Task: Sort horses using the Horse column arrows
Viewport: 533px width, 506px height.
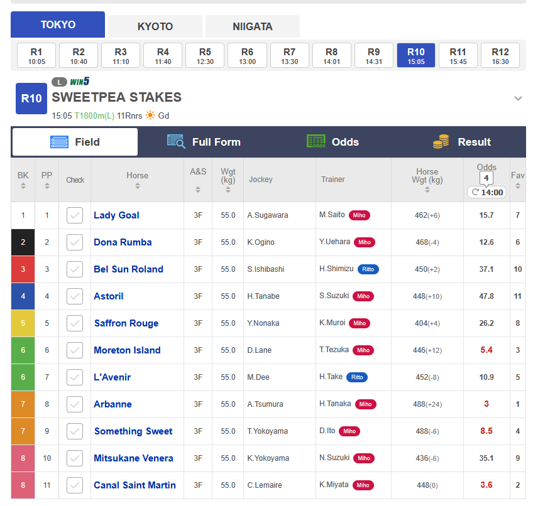Action: click(x=137, y=186)
